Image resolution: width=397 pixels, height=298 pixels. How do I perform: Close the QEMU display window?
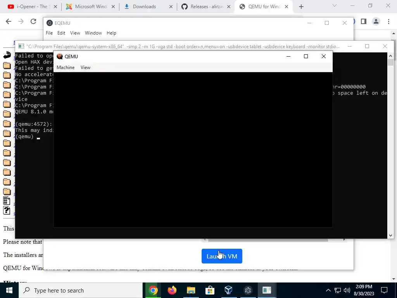click(324, 56)
